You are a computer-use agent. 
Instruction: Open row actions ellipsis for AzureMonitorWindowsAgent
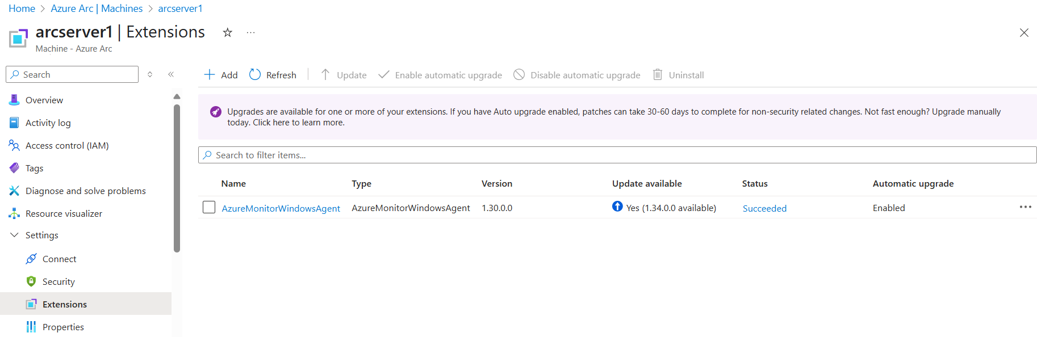[x=1025, y=207]
